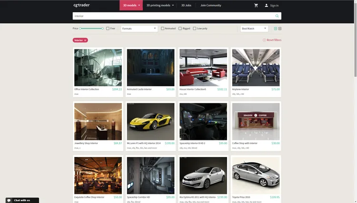Open McLaren P1 yellow car thumbnail
The image size is (357, 203).
pos(150,121)
